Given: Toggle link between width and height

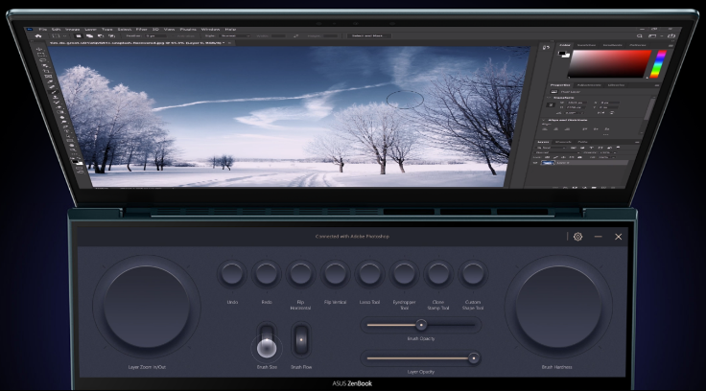Looking at the screenshot, I should [x=552, y=104].
